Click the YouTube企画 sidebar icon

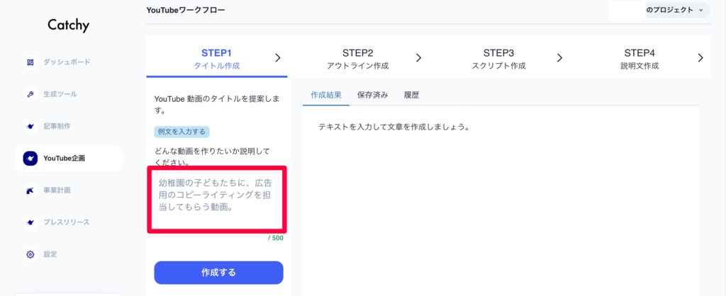click(30, 159)
